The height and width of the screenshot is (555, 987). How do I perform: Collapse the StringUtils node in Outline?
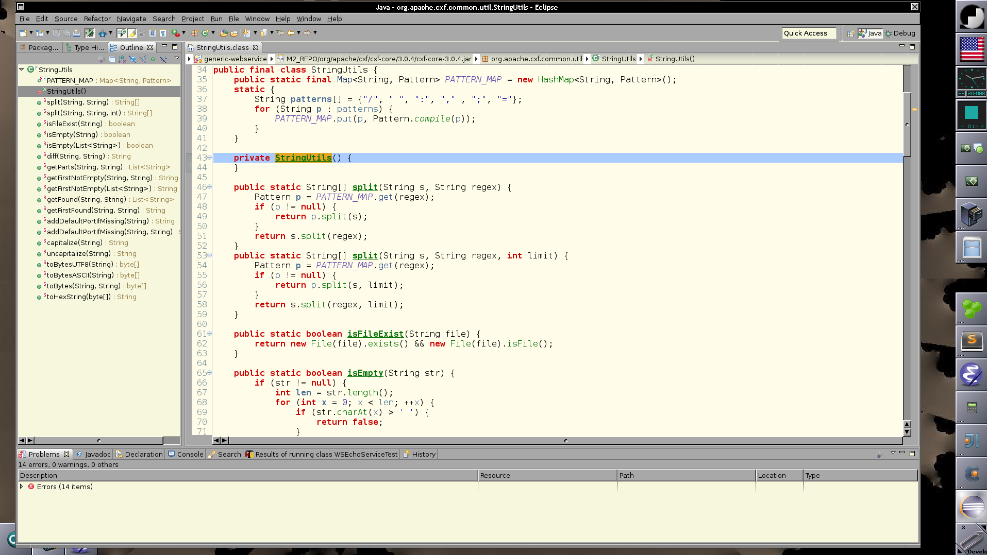click(22, 69)
